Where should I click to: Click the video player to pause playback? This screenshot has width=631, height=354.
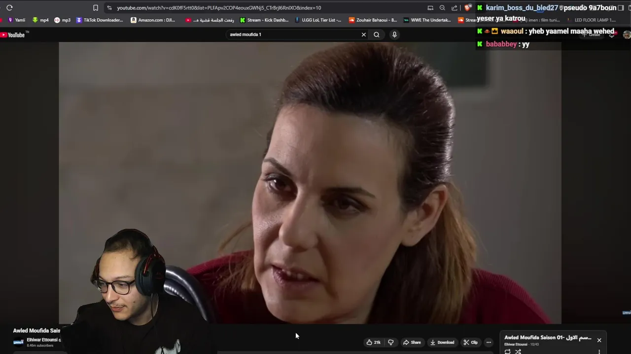310,182
